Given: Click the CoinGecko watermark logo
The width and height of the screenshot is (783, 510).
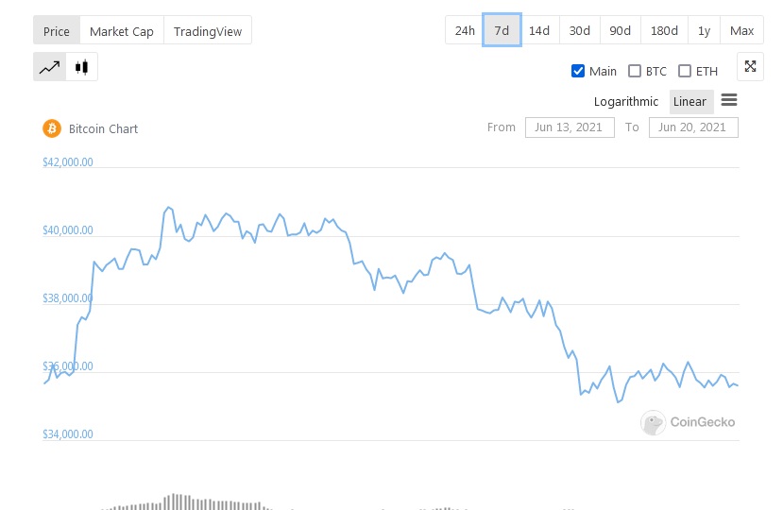Looking at the screenshot, I should tap(688, 422).
